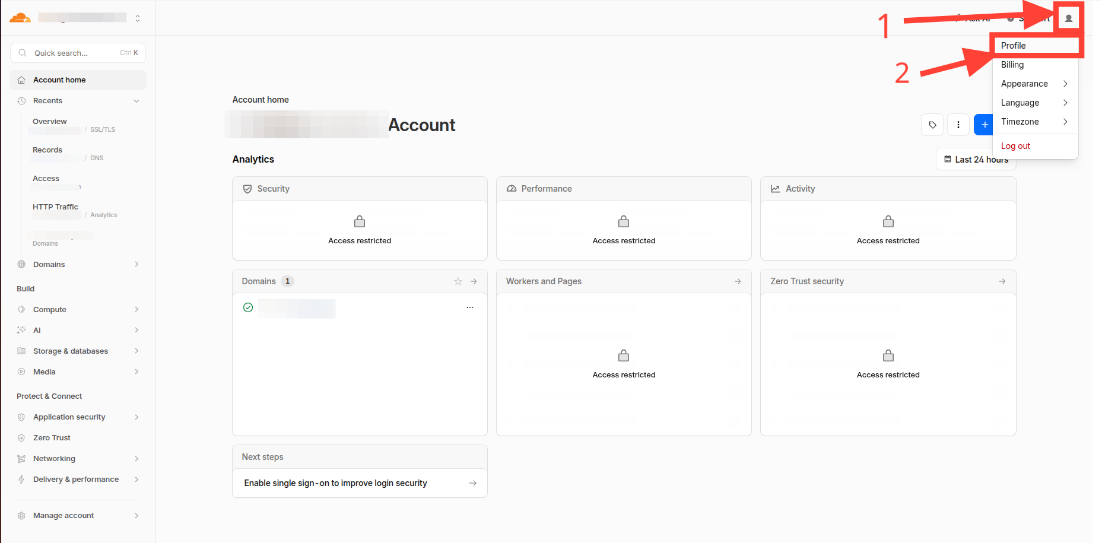Click the Delivery & performance lightning icon
Image resolution: width=1102 pixels, height=543 pixels.
coord(21,480)
